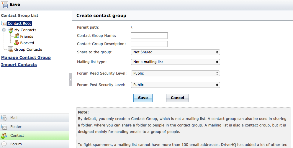Open the Mailing list type dropdown
Viewport: 293px width, 148px height.
pyautogui.click(x=175, y=62)
